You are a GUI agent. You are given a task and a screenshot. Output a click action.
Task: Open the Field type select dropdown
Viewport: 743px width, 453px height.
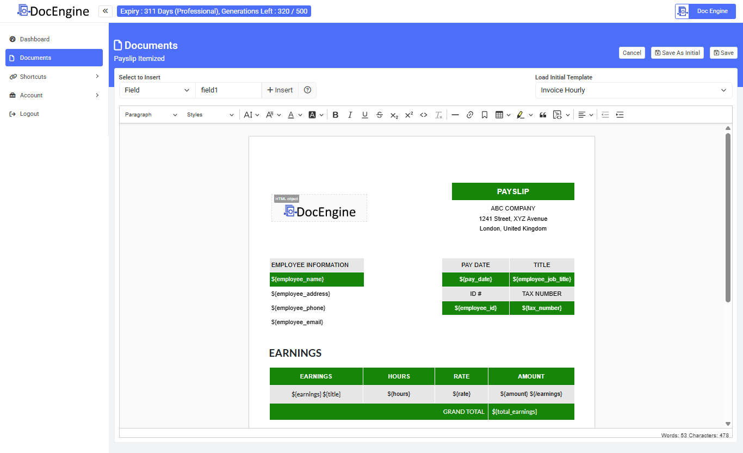pyautogui.click(x=157, y=90)
